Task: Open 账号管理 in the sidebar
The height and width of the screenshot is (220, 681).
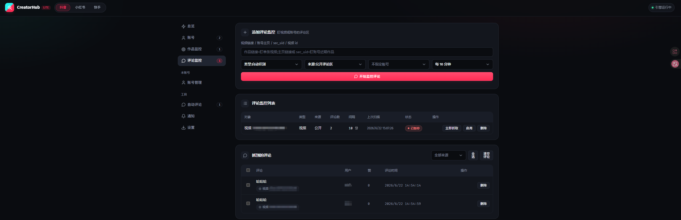Action: click(x=202, y=83)
